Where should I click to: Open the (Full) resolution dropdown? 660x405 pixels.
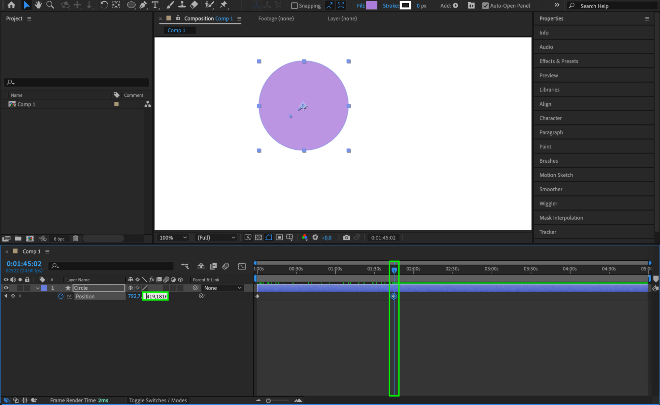(216, 238)
